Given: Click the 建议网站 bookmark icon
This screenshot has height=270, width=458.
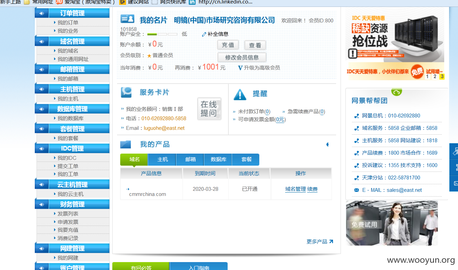Looking at the screenshot, I should [x=122, y=2].
